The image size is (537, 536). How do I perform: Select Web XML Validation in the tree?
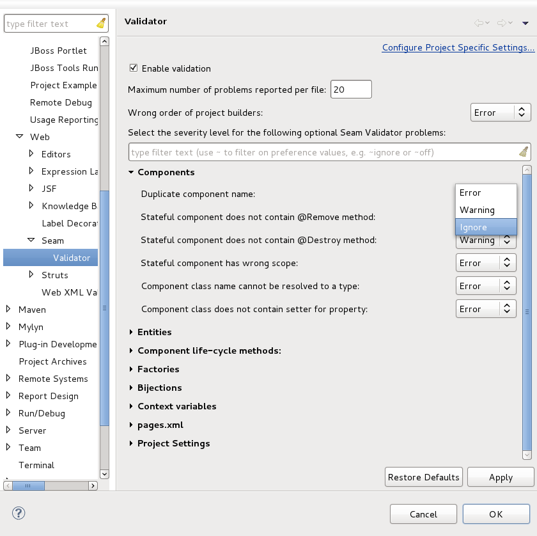69,292
